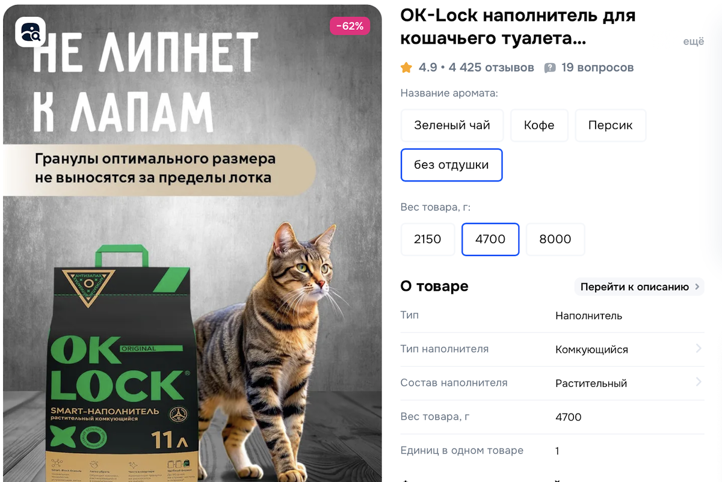
Task: Click the questions speech bubble icon
Action: click(x=550, y=68)
